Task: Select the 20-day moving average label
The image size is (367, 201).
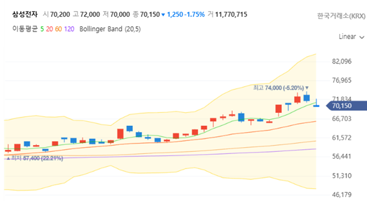Action: [x=49, y=29]
